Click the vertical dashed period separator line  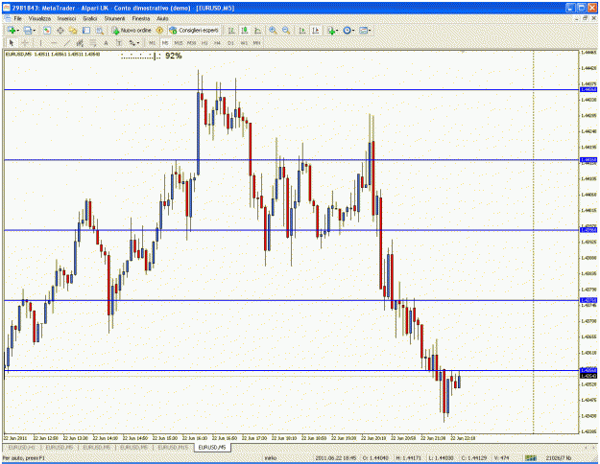(x=534, y=241)
